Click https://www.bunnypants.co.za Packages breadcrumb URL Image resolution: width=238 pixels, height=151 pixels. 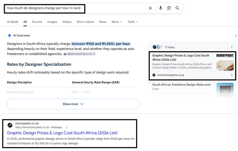[39, 127]
